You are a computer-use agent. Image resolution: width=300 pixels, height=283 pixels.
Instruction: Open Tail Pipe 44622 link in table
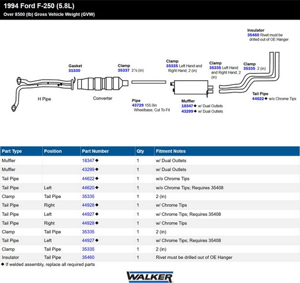point(88,179)
